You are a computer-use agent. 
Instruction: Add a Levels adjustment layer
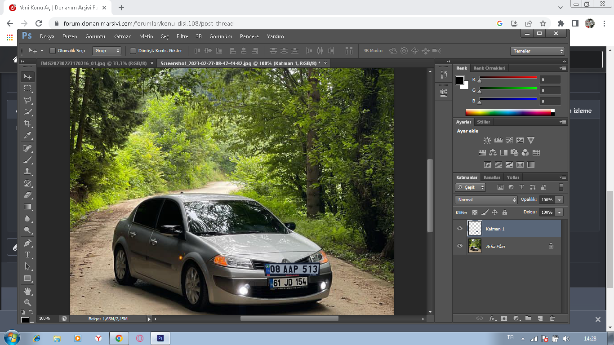point(498,141)
